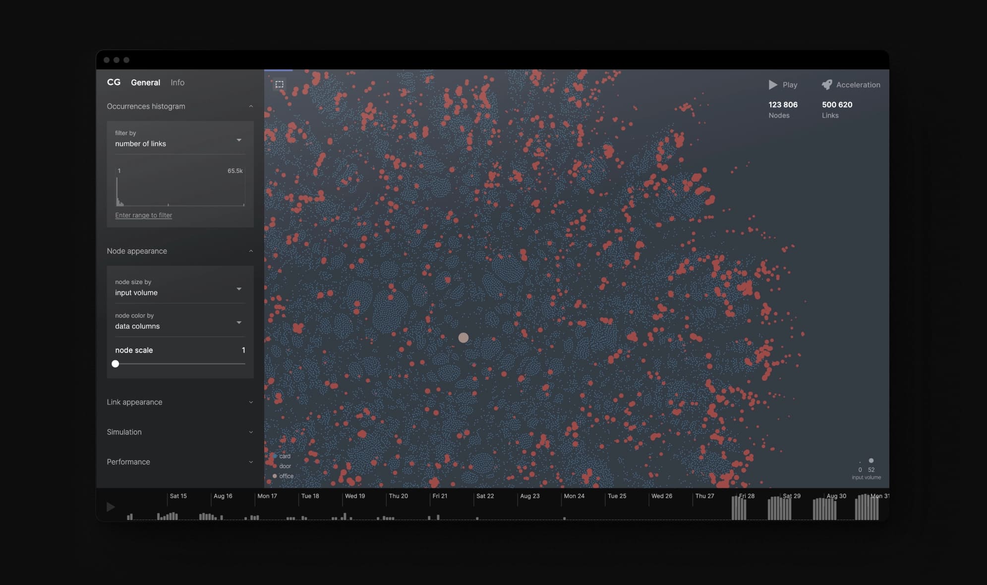Click Enter range to filter link
Screen dimensions: 987x585
[x=143, y=215]
